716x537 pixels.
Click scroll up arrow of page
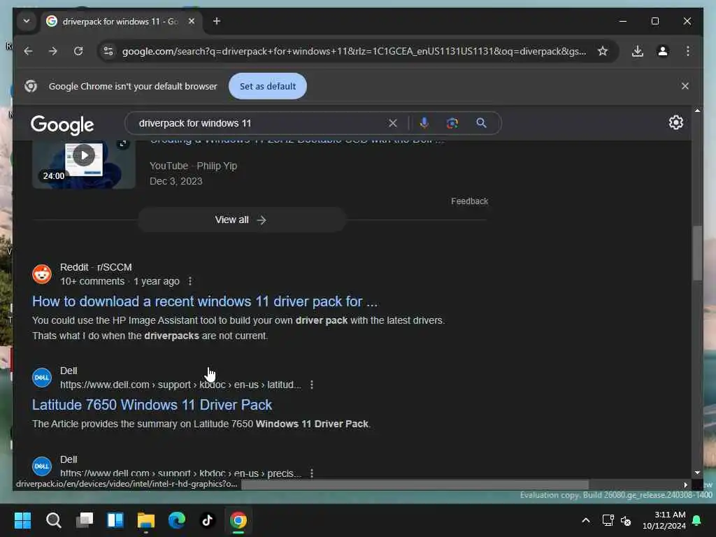click(x=697, y=110)
